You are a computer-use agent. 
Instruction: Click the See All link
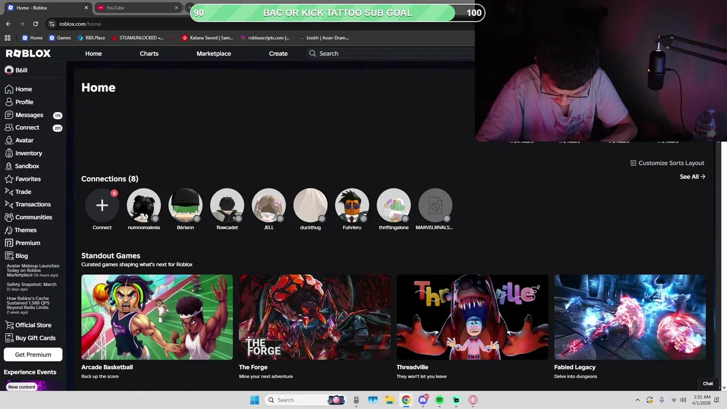click(x=692, y=177)
